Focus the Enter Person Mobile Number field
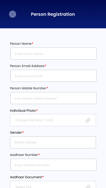This screenshot has height=188, width=106. tap(54, 98)
